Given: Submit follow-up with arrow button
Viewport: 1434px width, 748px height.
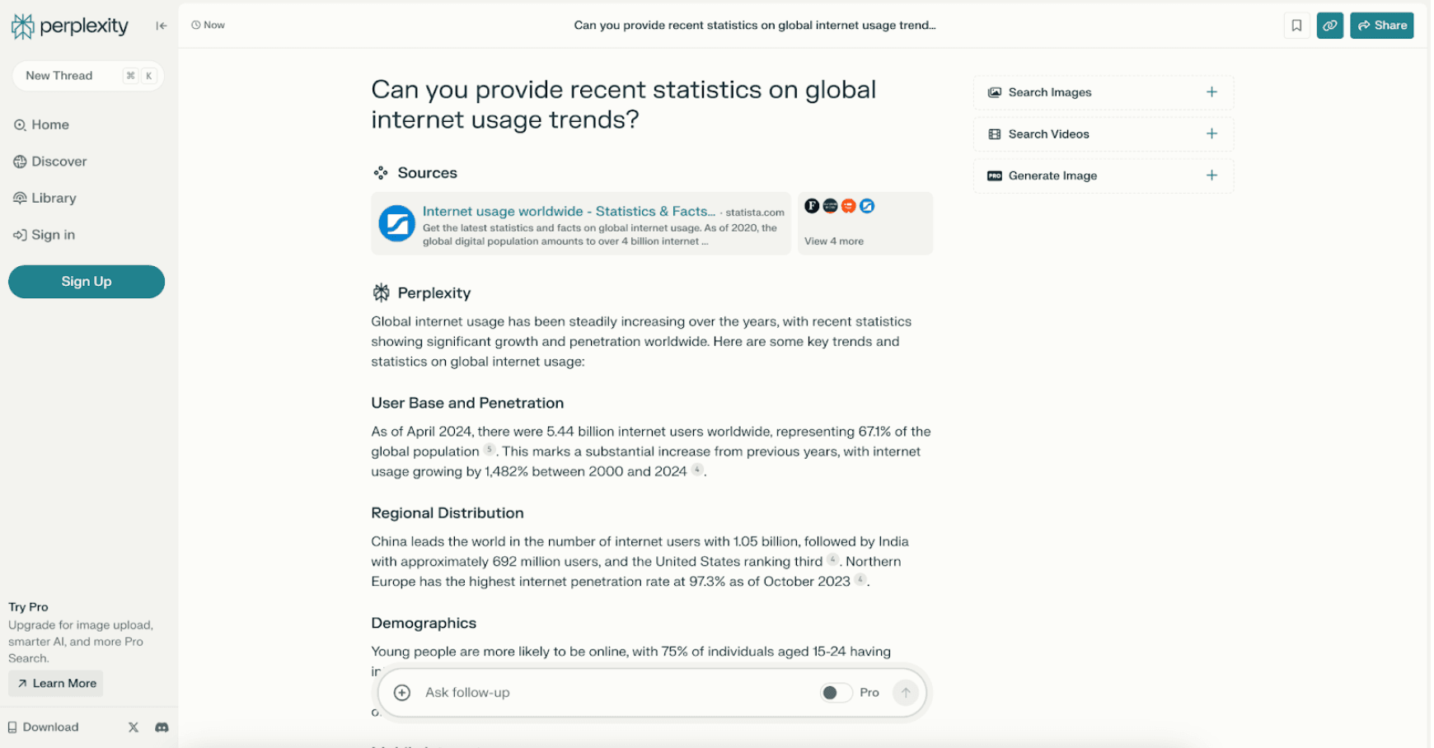Looking at the screenshot, I should (906, 693).
